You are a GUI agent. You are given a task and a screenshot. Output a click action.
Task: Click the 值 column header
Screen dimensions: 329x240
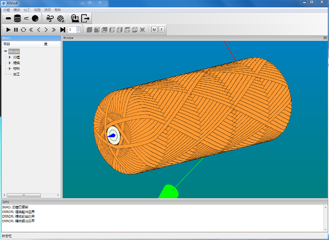pos(46,44)
